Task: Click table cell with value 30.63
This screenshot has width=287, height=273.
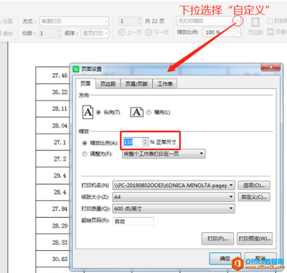Action: (x=53, y=259)
